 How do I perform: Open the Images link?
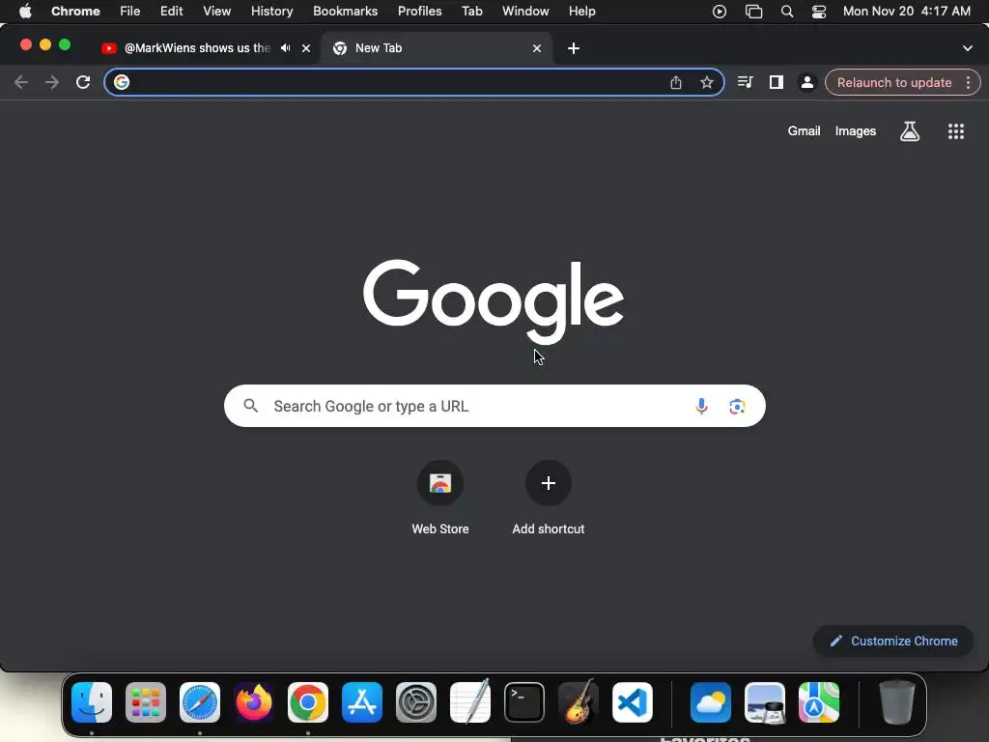click(x=856, y=131)
